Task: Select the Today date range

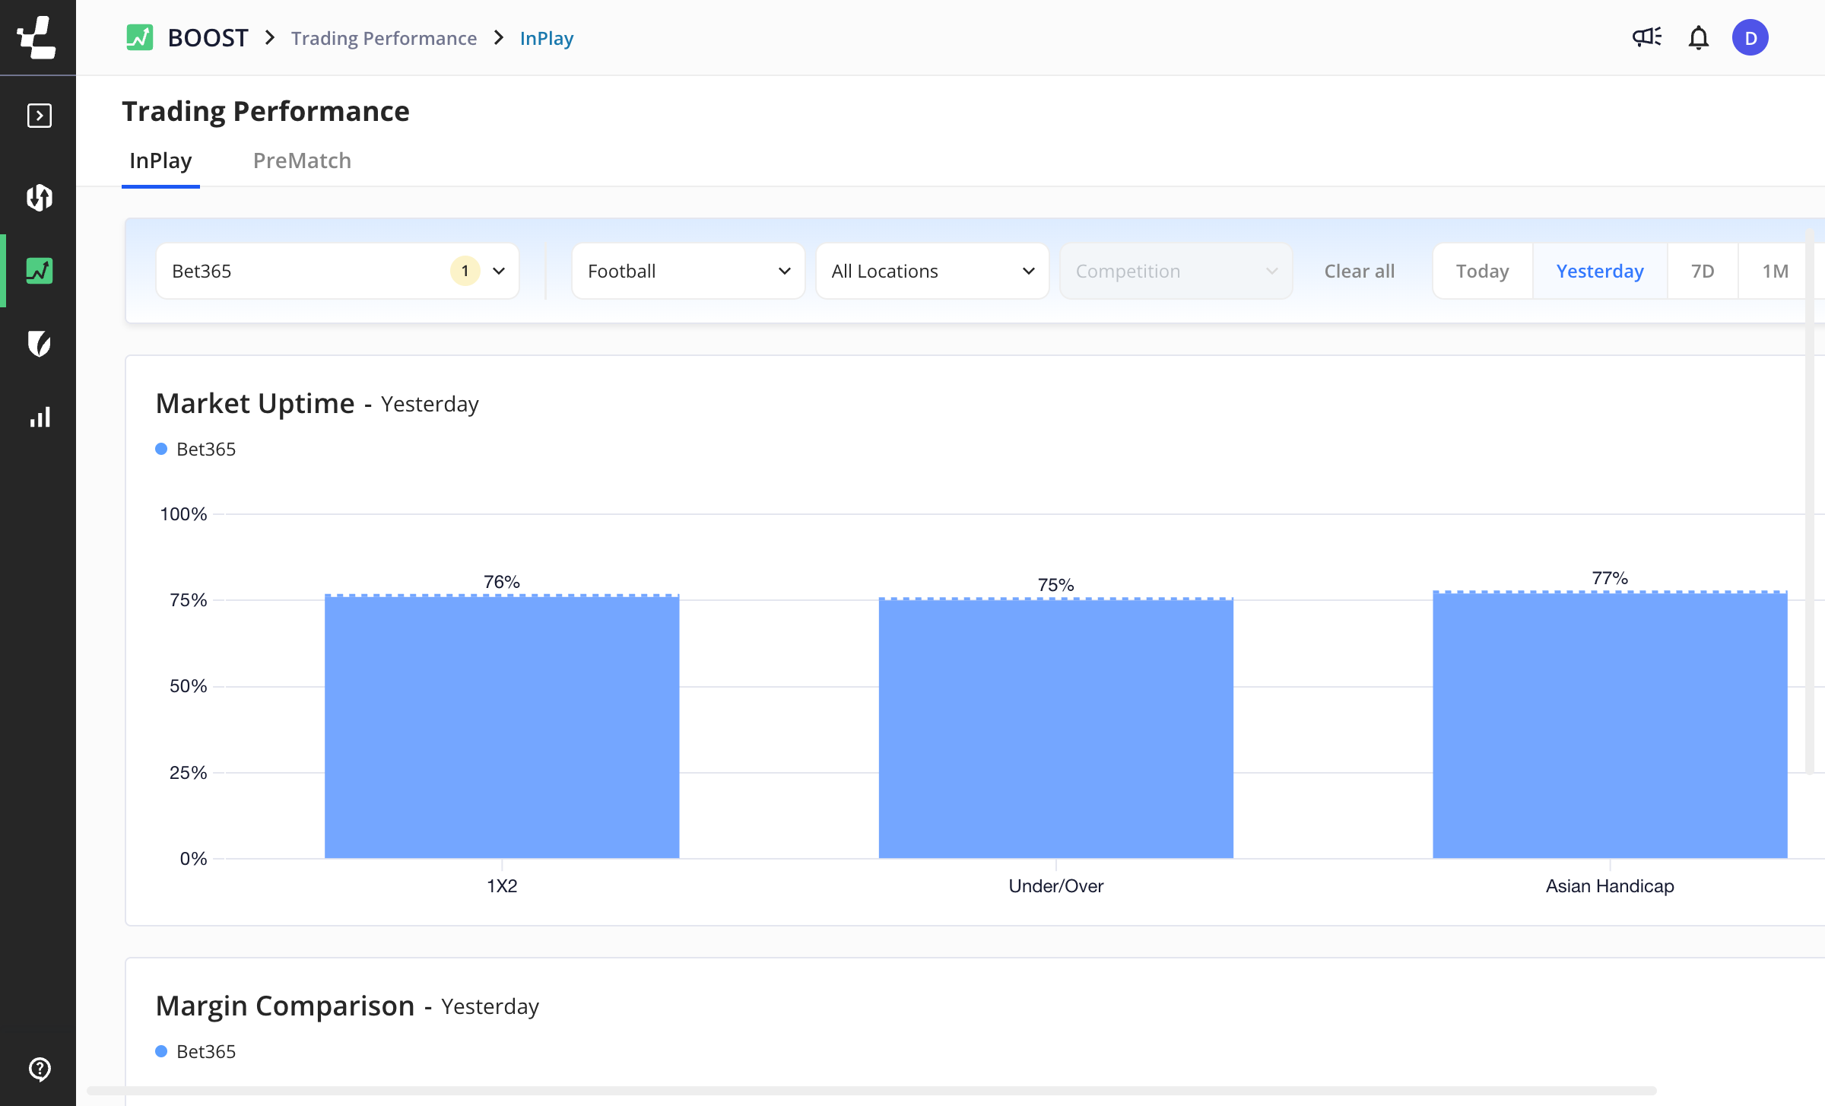Action: coord(1482,271)
